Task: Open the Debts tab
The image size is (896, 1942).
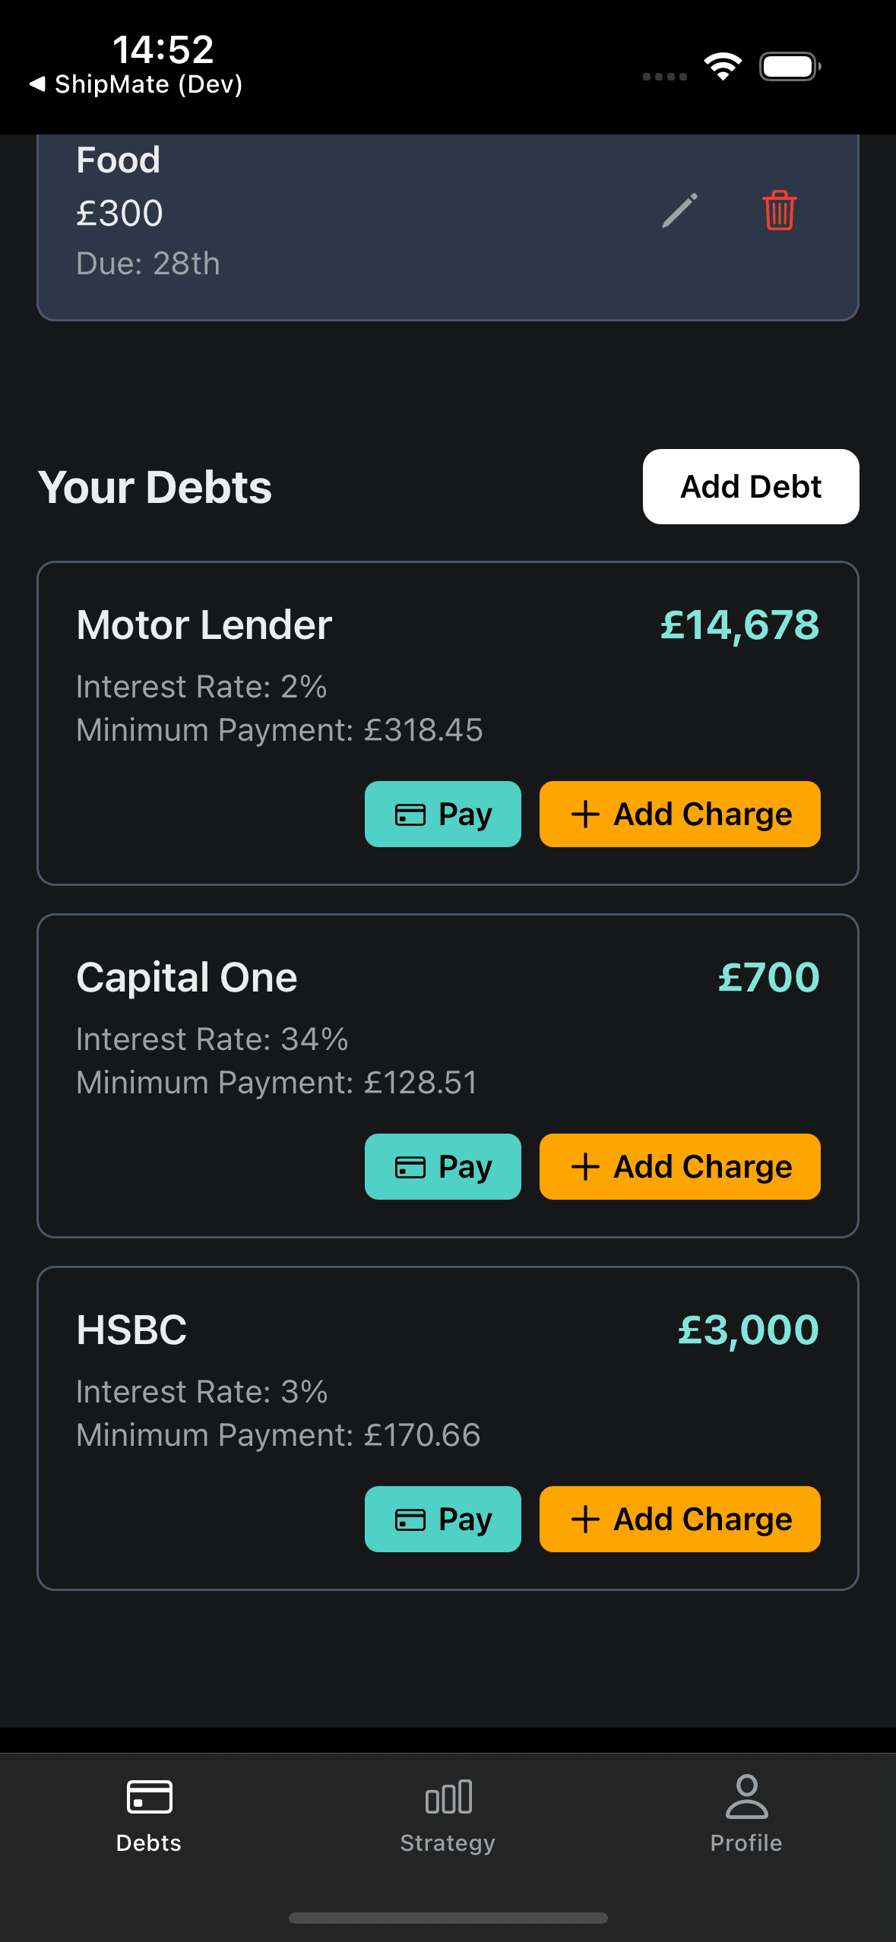Action: [x=149, y=1813]
